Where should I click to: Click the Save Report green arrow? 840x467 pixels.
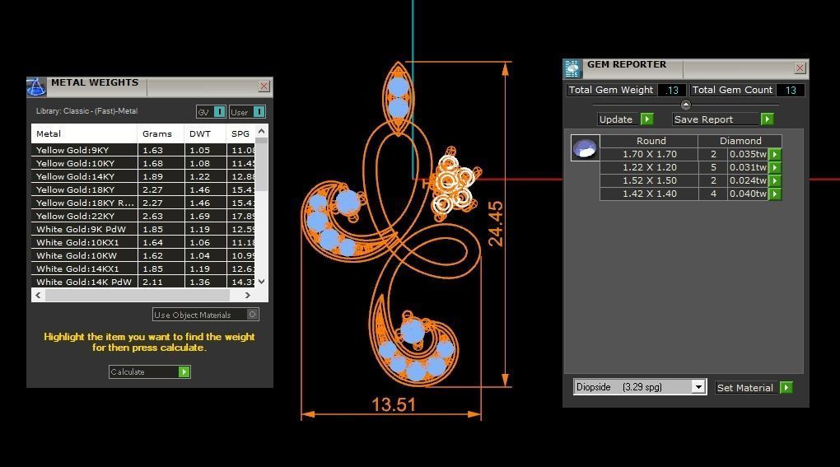click(x=768, y=119)
